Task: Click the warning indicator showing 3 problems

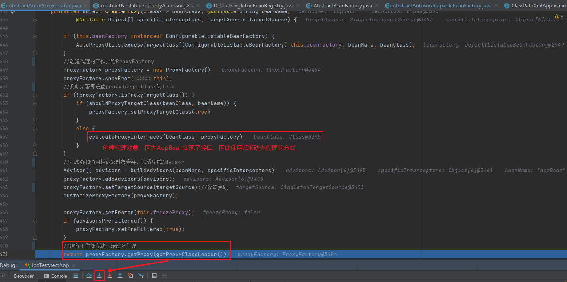Action: click(559, 16)
